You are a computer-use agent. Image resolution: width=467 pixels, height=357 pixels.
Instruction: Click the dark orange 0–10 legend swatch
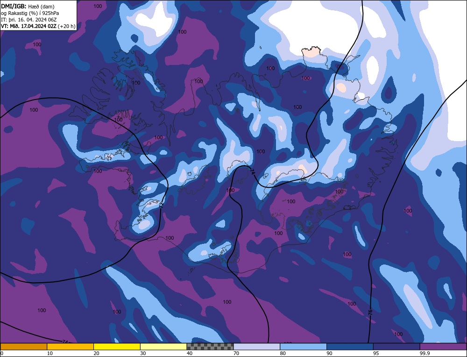[x=23, y=347]
